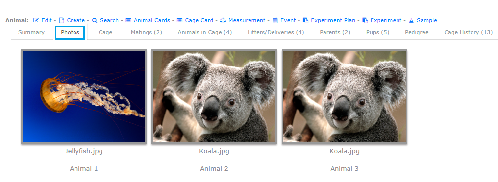
Task: View the Pedigree tab
Action: 417,32
